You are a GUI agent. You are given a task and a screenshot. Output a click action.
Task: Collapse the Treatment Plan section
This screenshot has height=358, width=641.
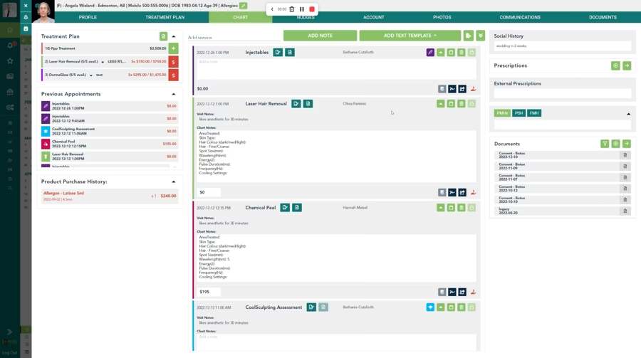174,36
